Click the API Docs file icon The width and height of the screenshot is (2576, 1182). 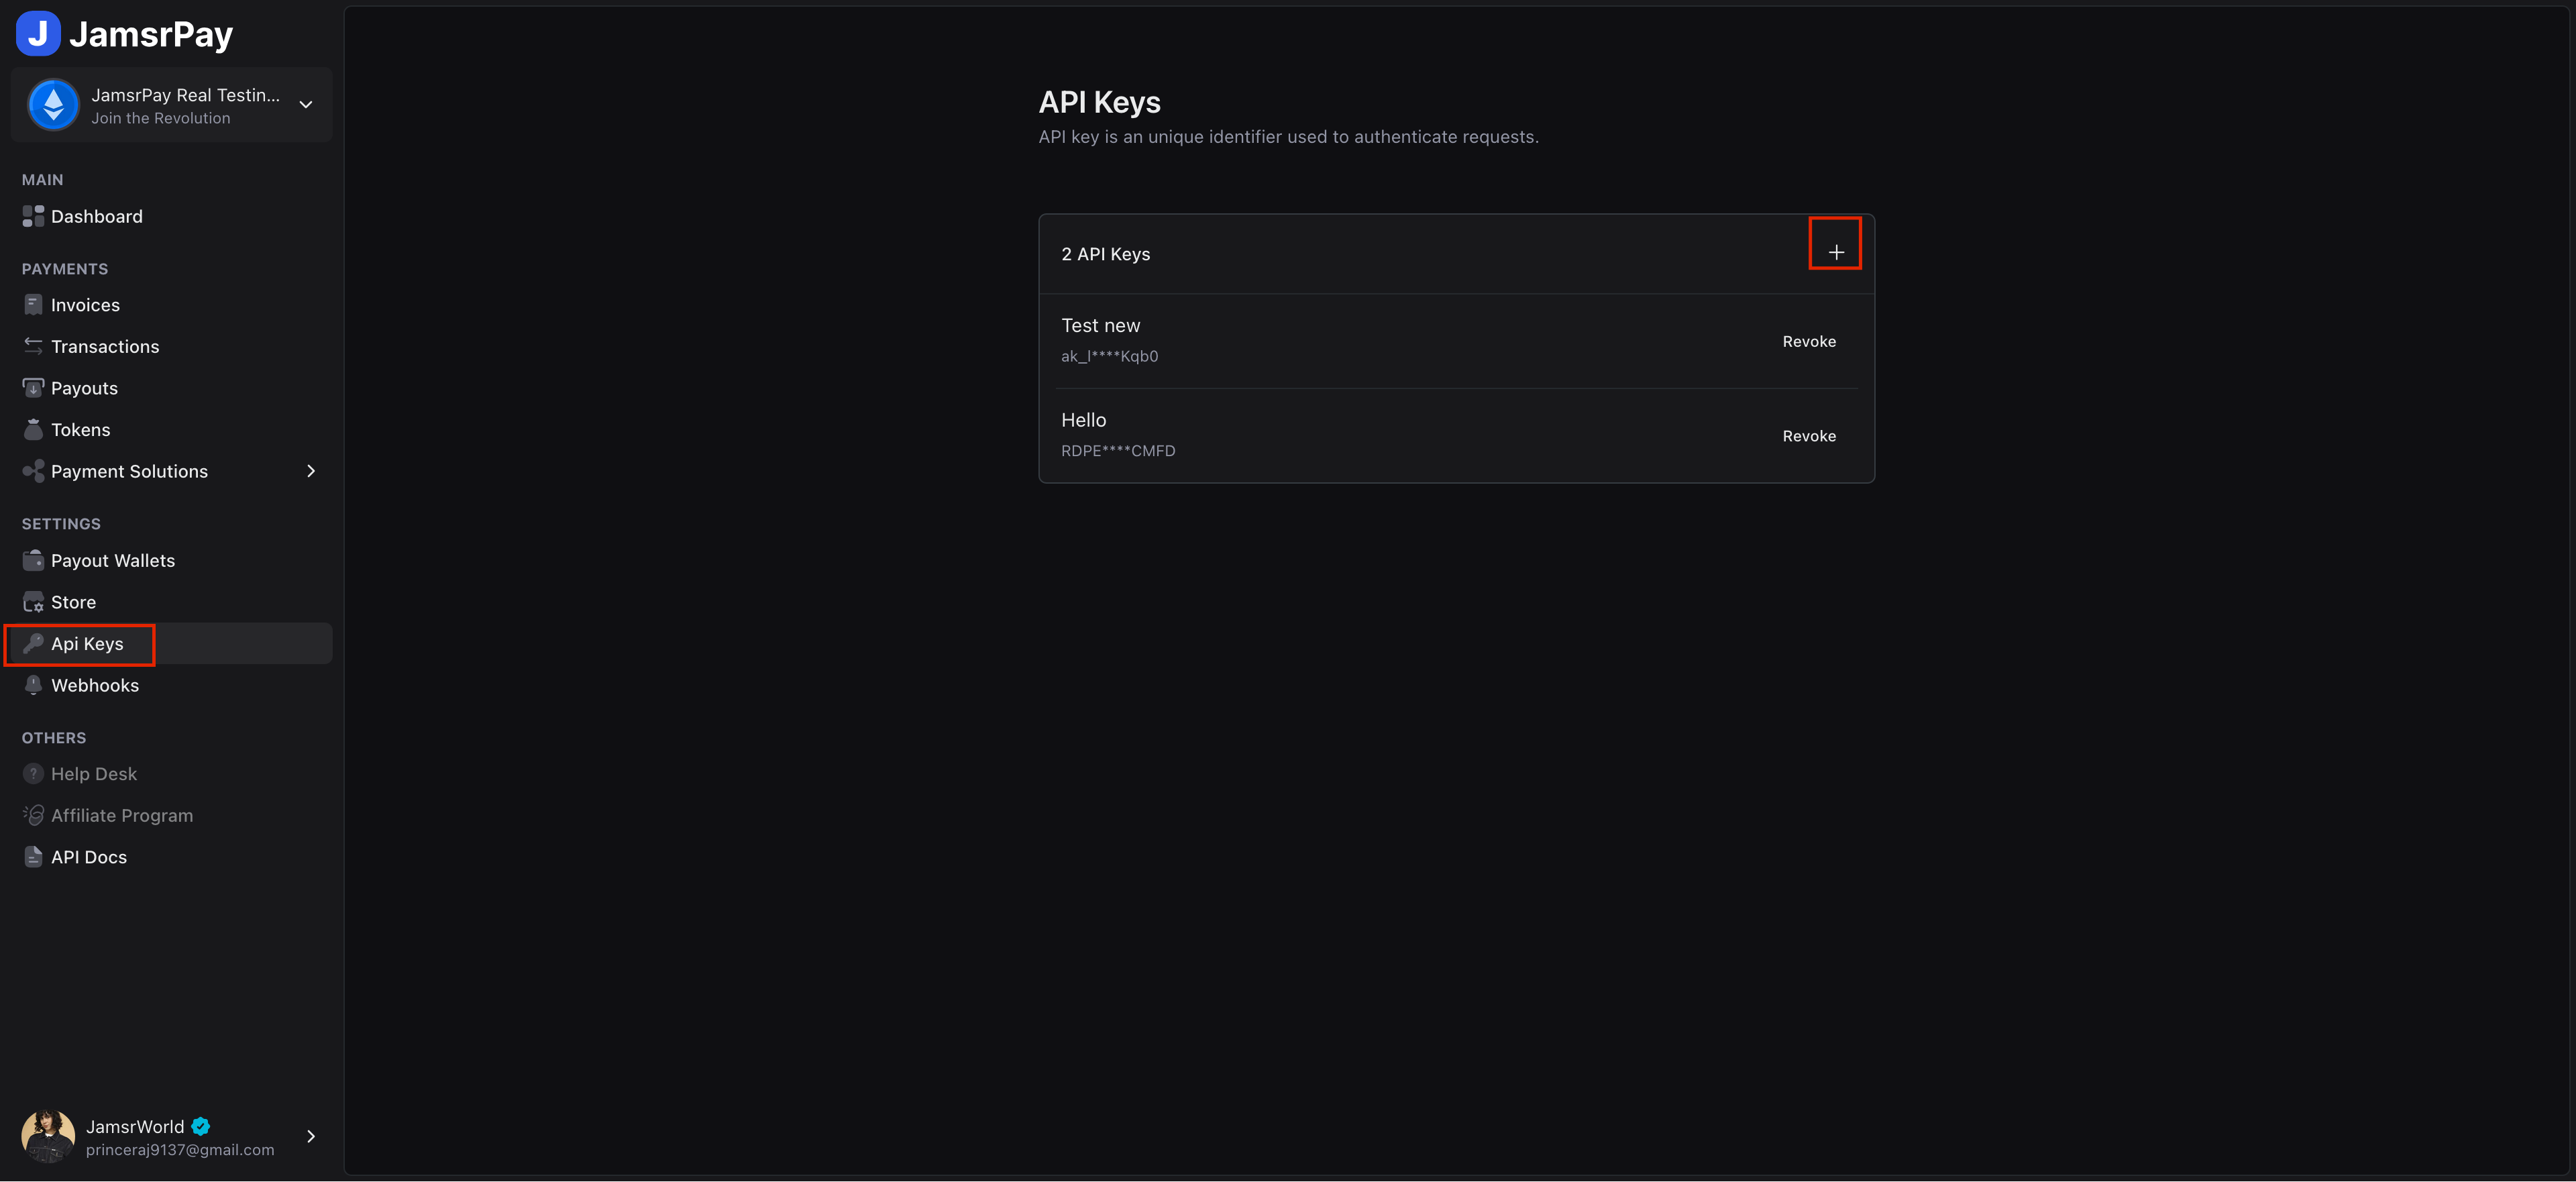pyautogui.click(x=33, y=857)
